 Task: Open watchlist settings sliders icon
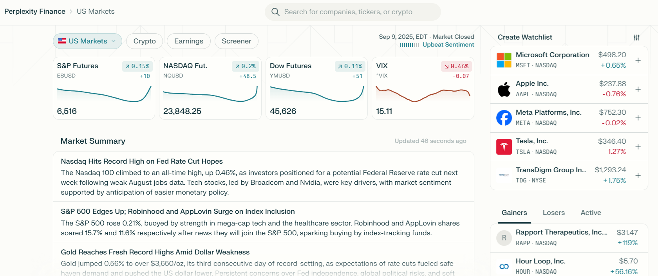[636, 38]
